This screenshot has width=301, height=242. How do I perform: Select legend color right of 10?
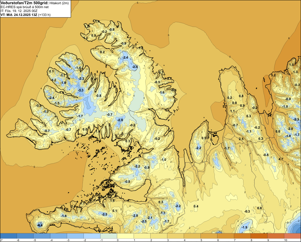pyautogui.click(x=293, y=236)
